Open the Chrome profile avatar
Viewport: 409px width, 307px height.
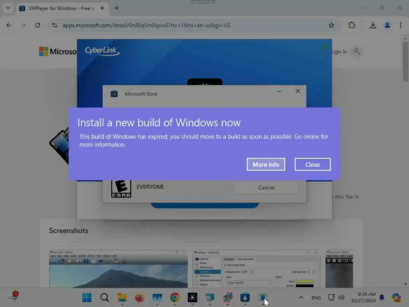387,25
